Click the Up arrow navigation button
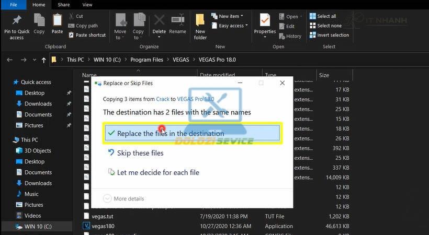Image resolution: width=429 pixels, height=235 pixels. (x=43, y=60)
